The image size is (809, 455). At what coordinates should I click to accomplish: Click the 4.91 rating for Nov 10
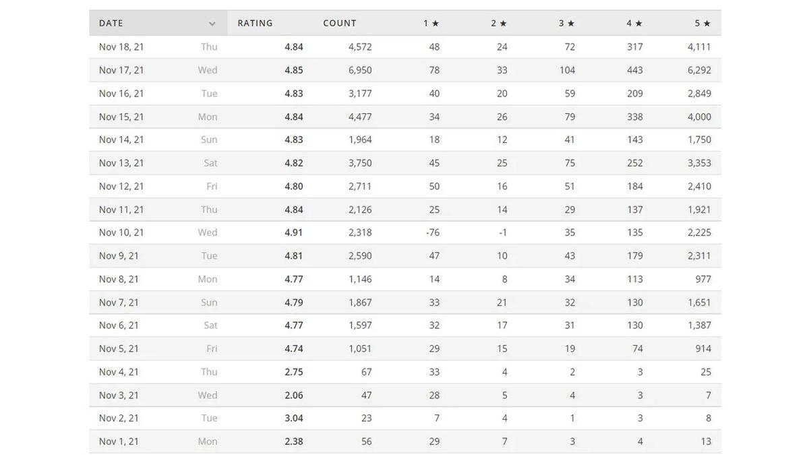click(294, 233)
